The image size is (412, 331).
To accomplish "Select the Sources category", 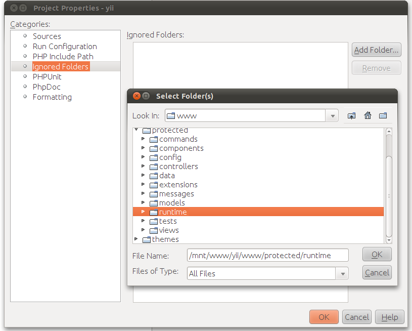I will (47, 36).
